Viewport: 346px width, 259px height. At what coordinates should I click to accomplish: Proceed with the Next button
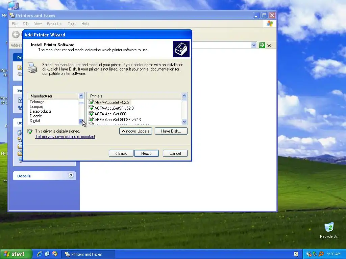point(146,153)
